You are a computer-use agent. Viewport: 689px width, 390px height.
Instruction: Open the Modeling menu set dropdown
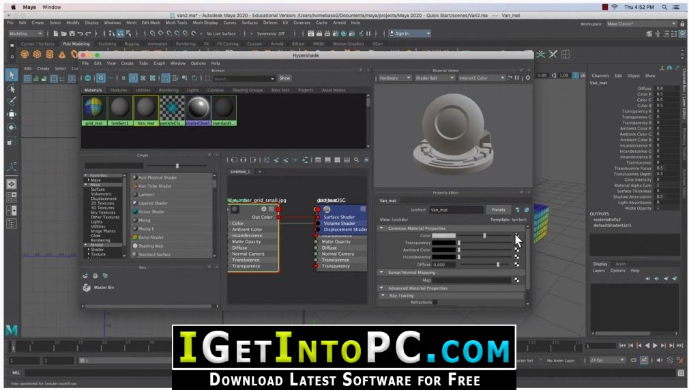coord(26,33)
